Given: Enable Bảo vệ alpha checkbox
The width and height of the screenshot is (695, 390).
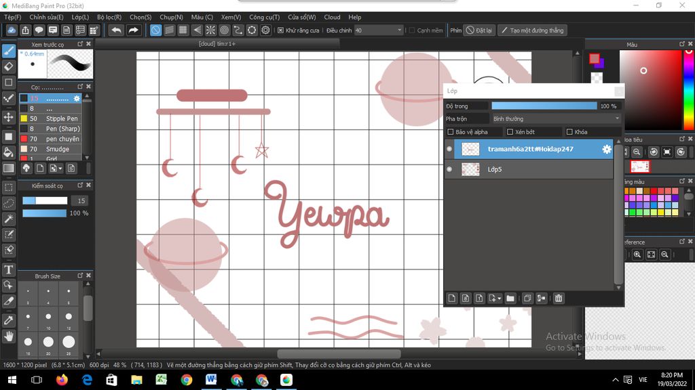Looking at the screenshot, I should 451,132.
